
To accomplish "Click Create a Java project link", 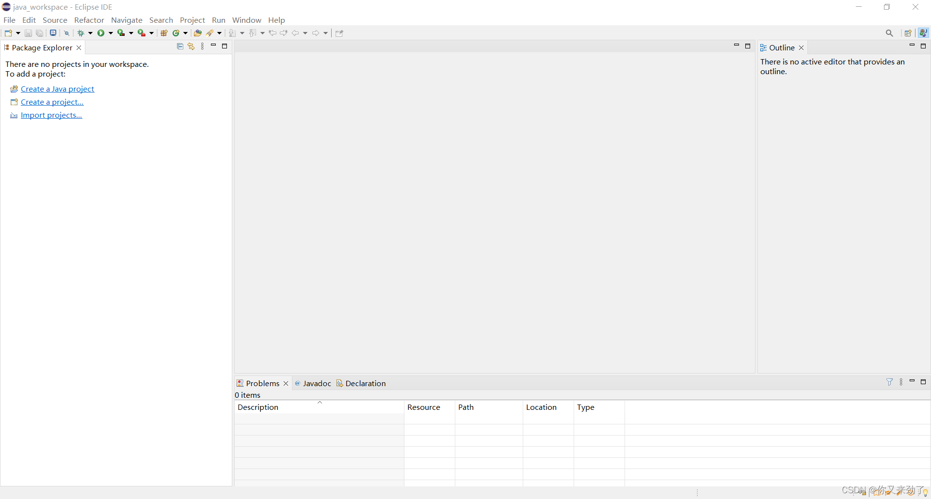I will (57, 89).
